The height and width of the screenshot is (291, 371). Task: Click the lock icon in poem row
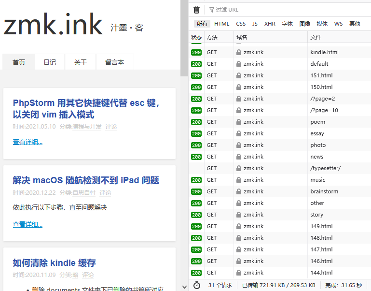pyautogui.click(x=238, y=122)
